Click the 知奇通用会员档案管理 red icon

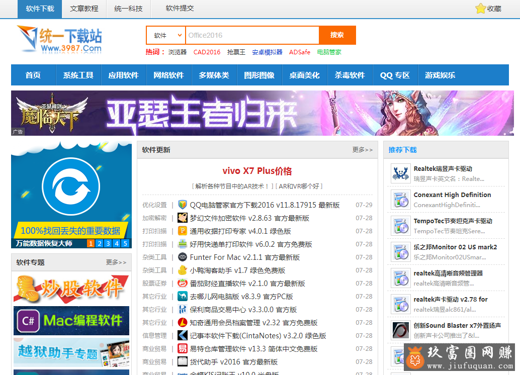point(183,322)
